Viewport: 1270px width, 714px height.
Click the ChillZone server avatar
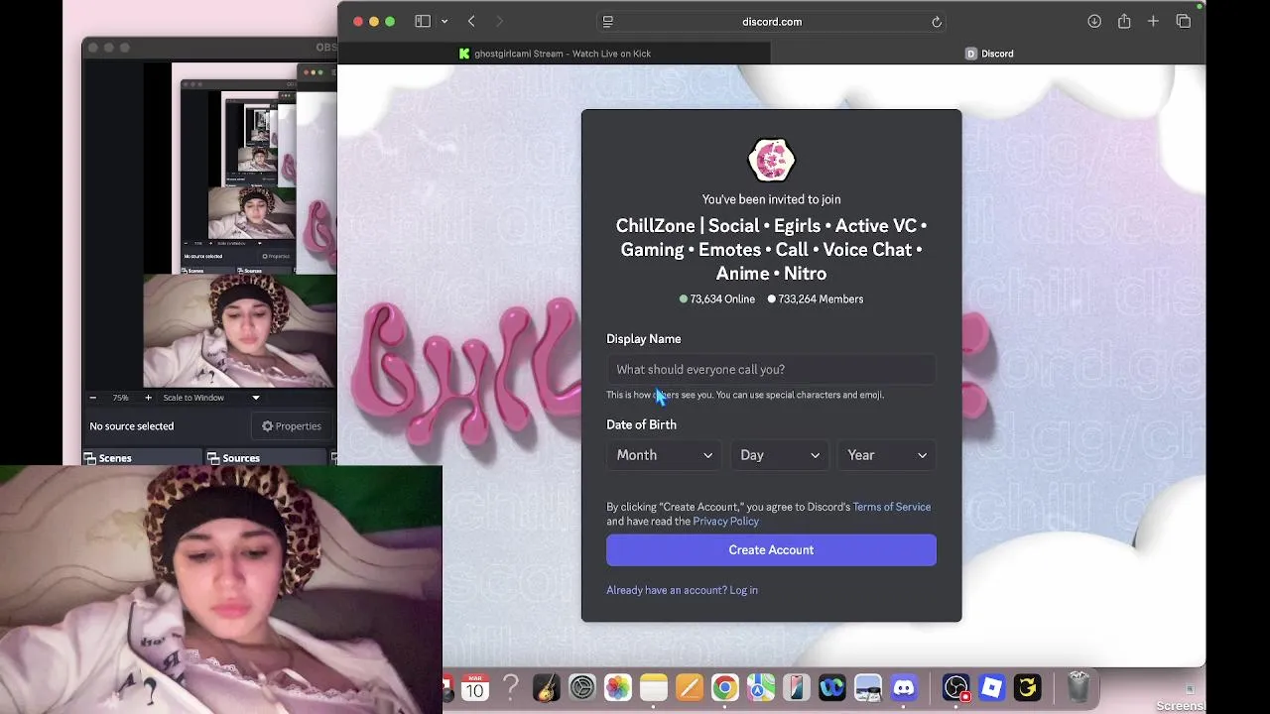click(x=771, y=160)
